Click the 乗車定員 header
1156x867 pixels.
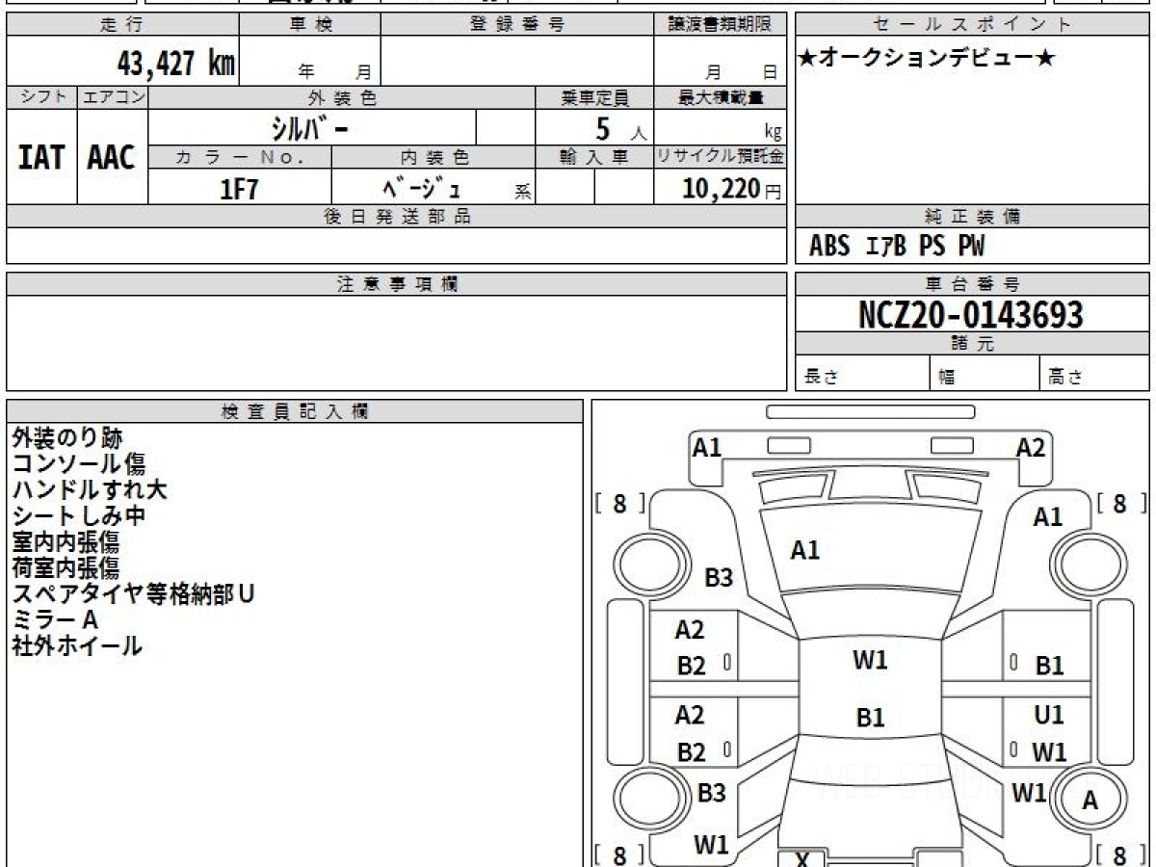594,97
